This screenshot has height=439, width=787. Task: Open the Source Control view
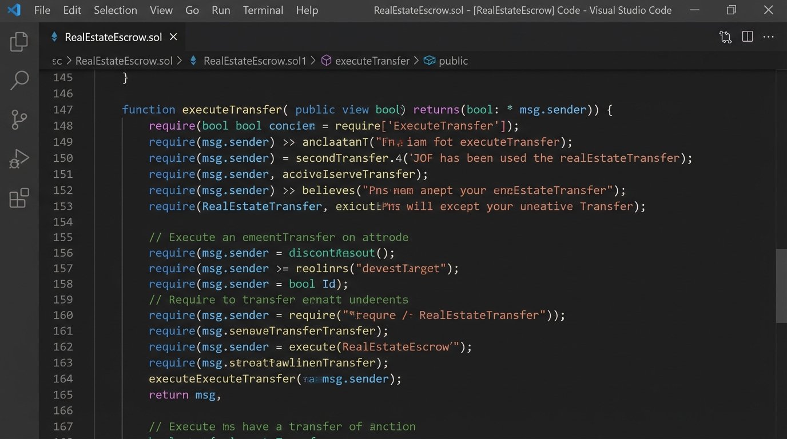tap(19, 120)
